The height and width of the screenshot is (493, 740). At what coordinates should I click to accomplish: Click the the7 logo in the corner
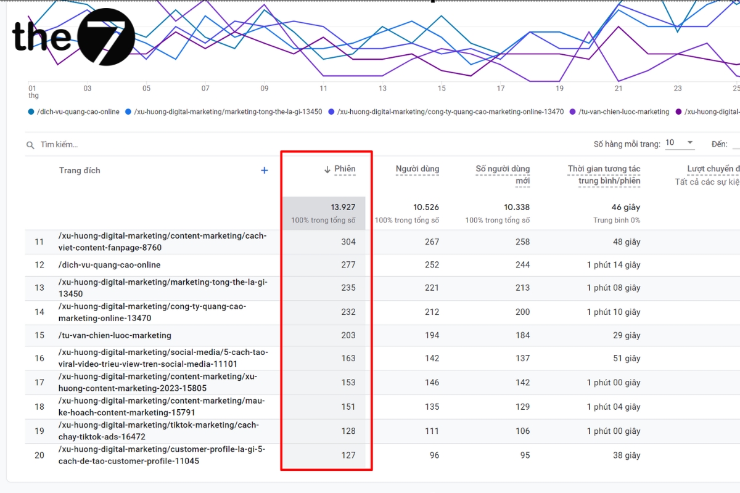(74, 36)
